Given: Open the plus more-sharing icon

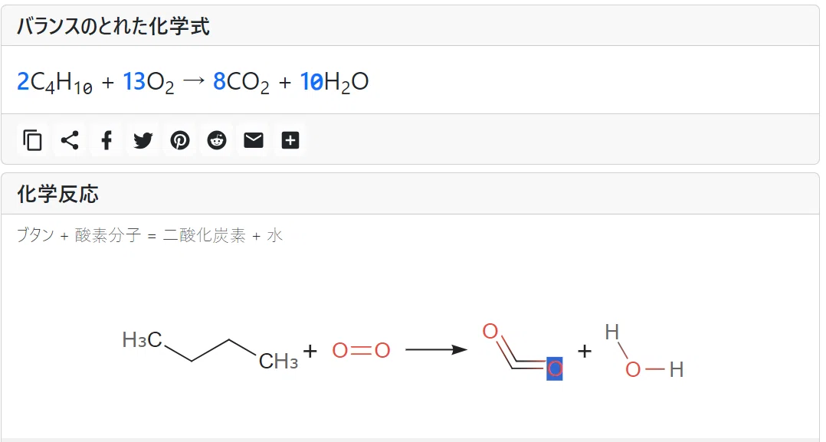Looking at the screenshot, I should click(x=290, y=140).
